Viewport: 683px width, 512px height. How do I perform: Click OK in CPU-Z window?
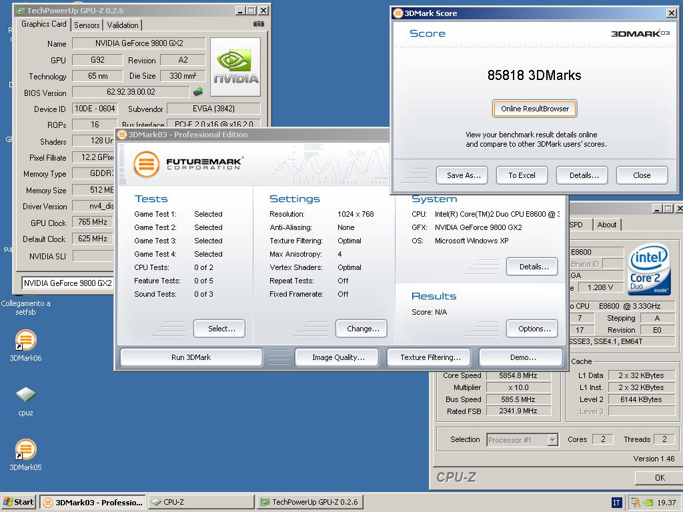658,477
